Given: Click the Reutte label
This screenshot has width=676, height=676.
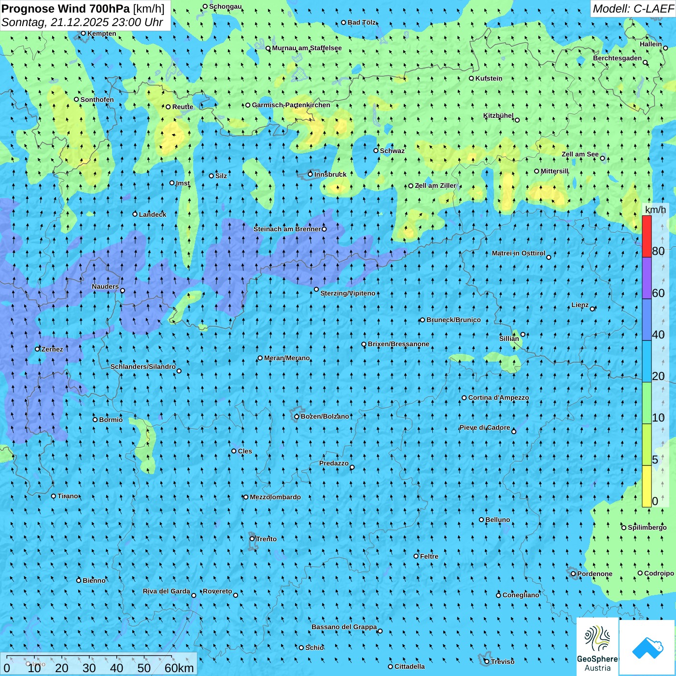Looking at the screenshot, I should (183, 107).
